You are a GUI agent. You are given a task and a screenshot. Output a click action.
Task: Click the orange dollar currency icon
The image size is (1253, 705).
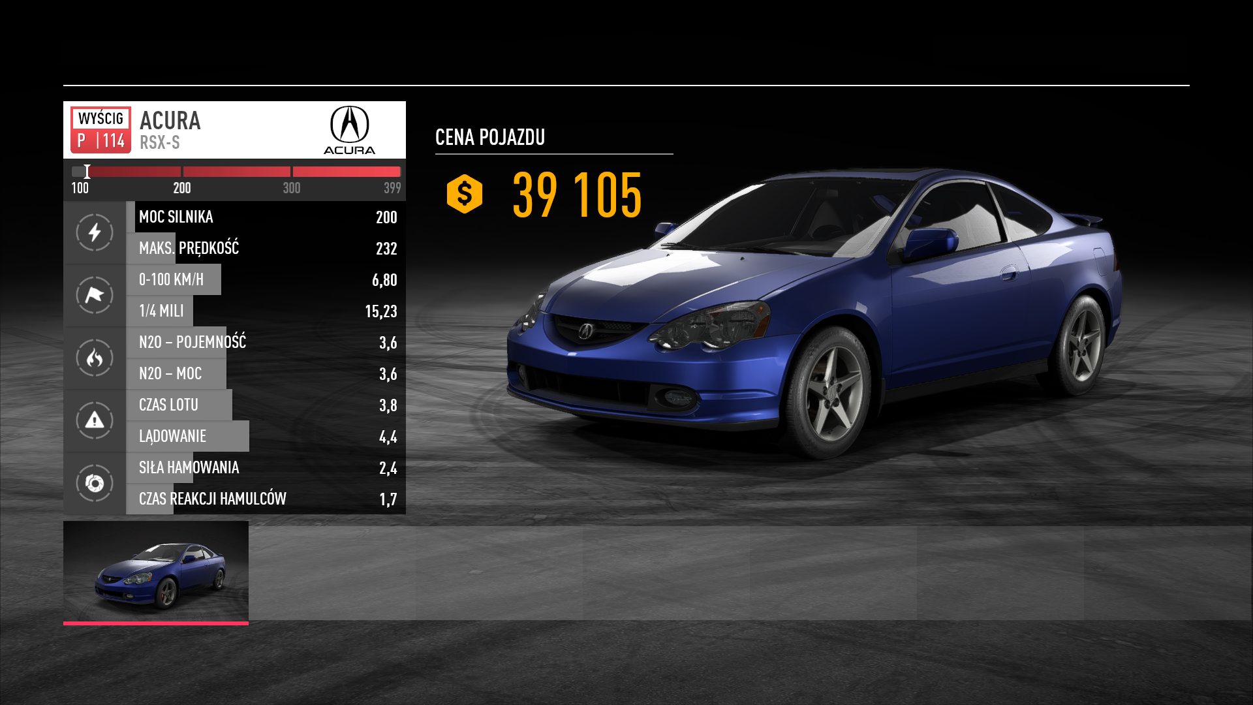(464, 194)
